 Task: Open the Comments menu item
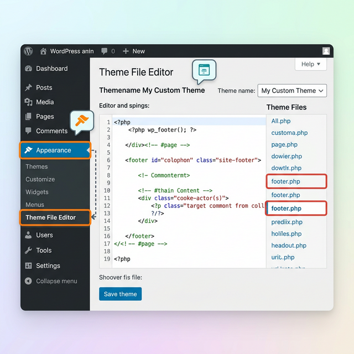point(51,131)
